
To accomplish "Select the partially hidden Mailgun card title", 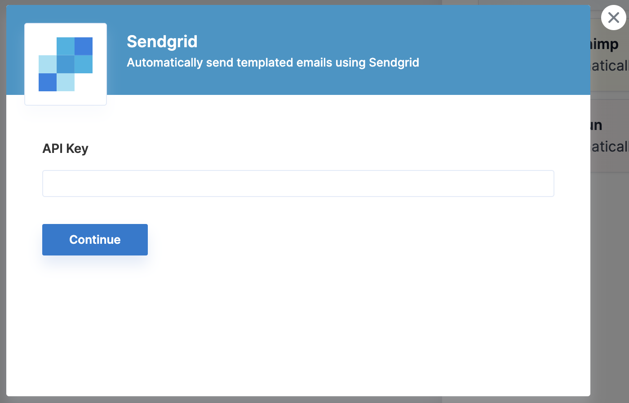I will [597, 125].
